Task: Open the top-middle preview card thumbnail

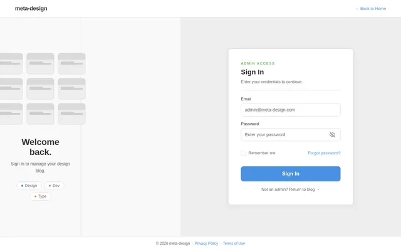Action: (40, 63)
